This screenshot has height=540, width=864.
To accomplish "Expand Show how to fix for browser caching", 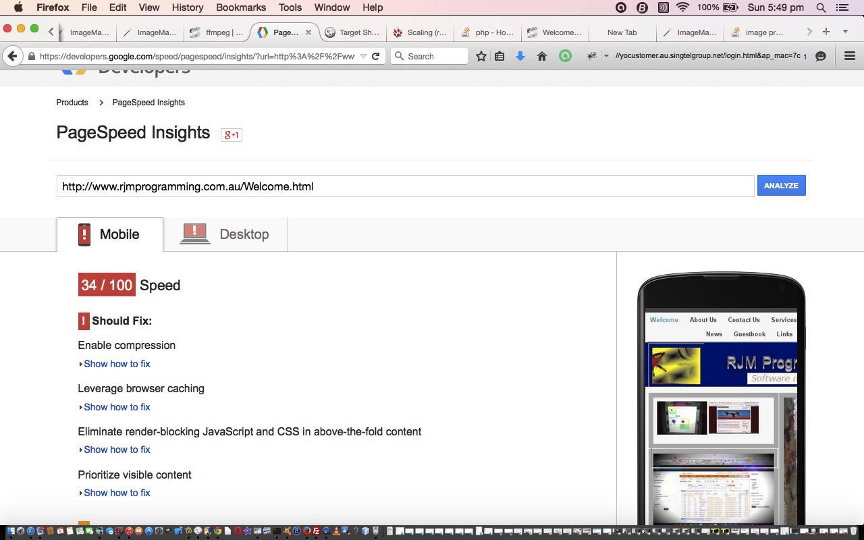I will pos(117,407).
